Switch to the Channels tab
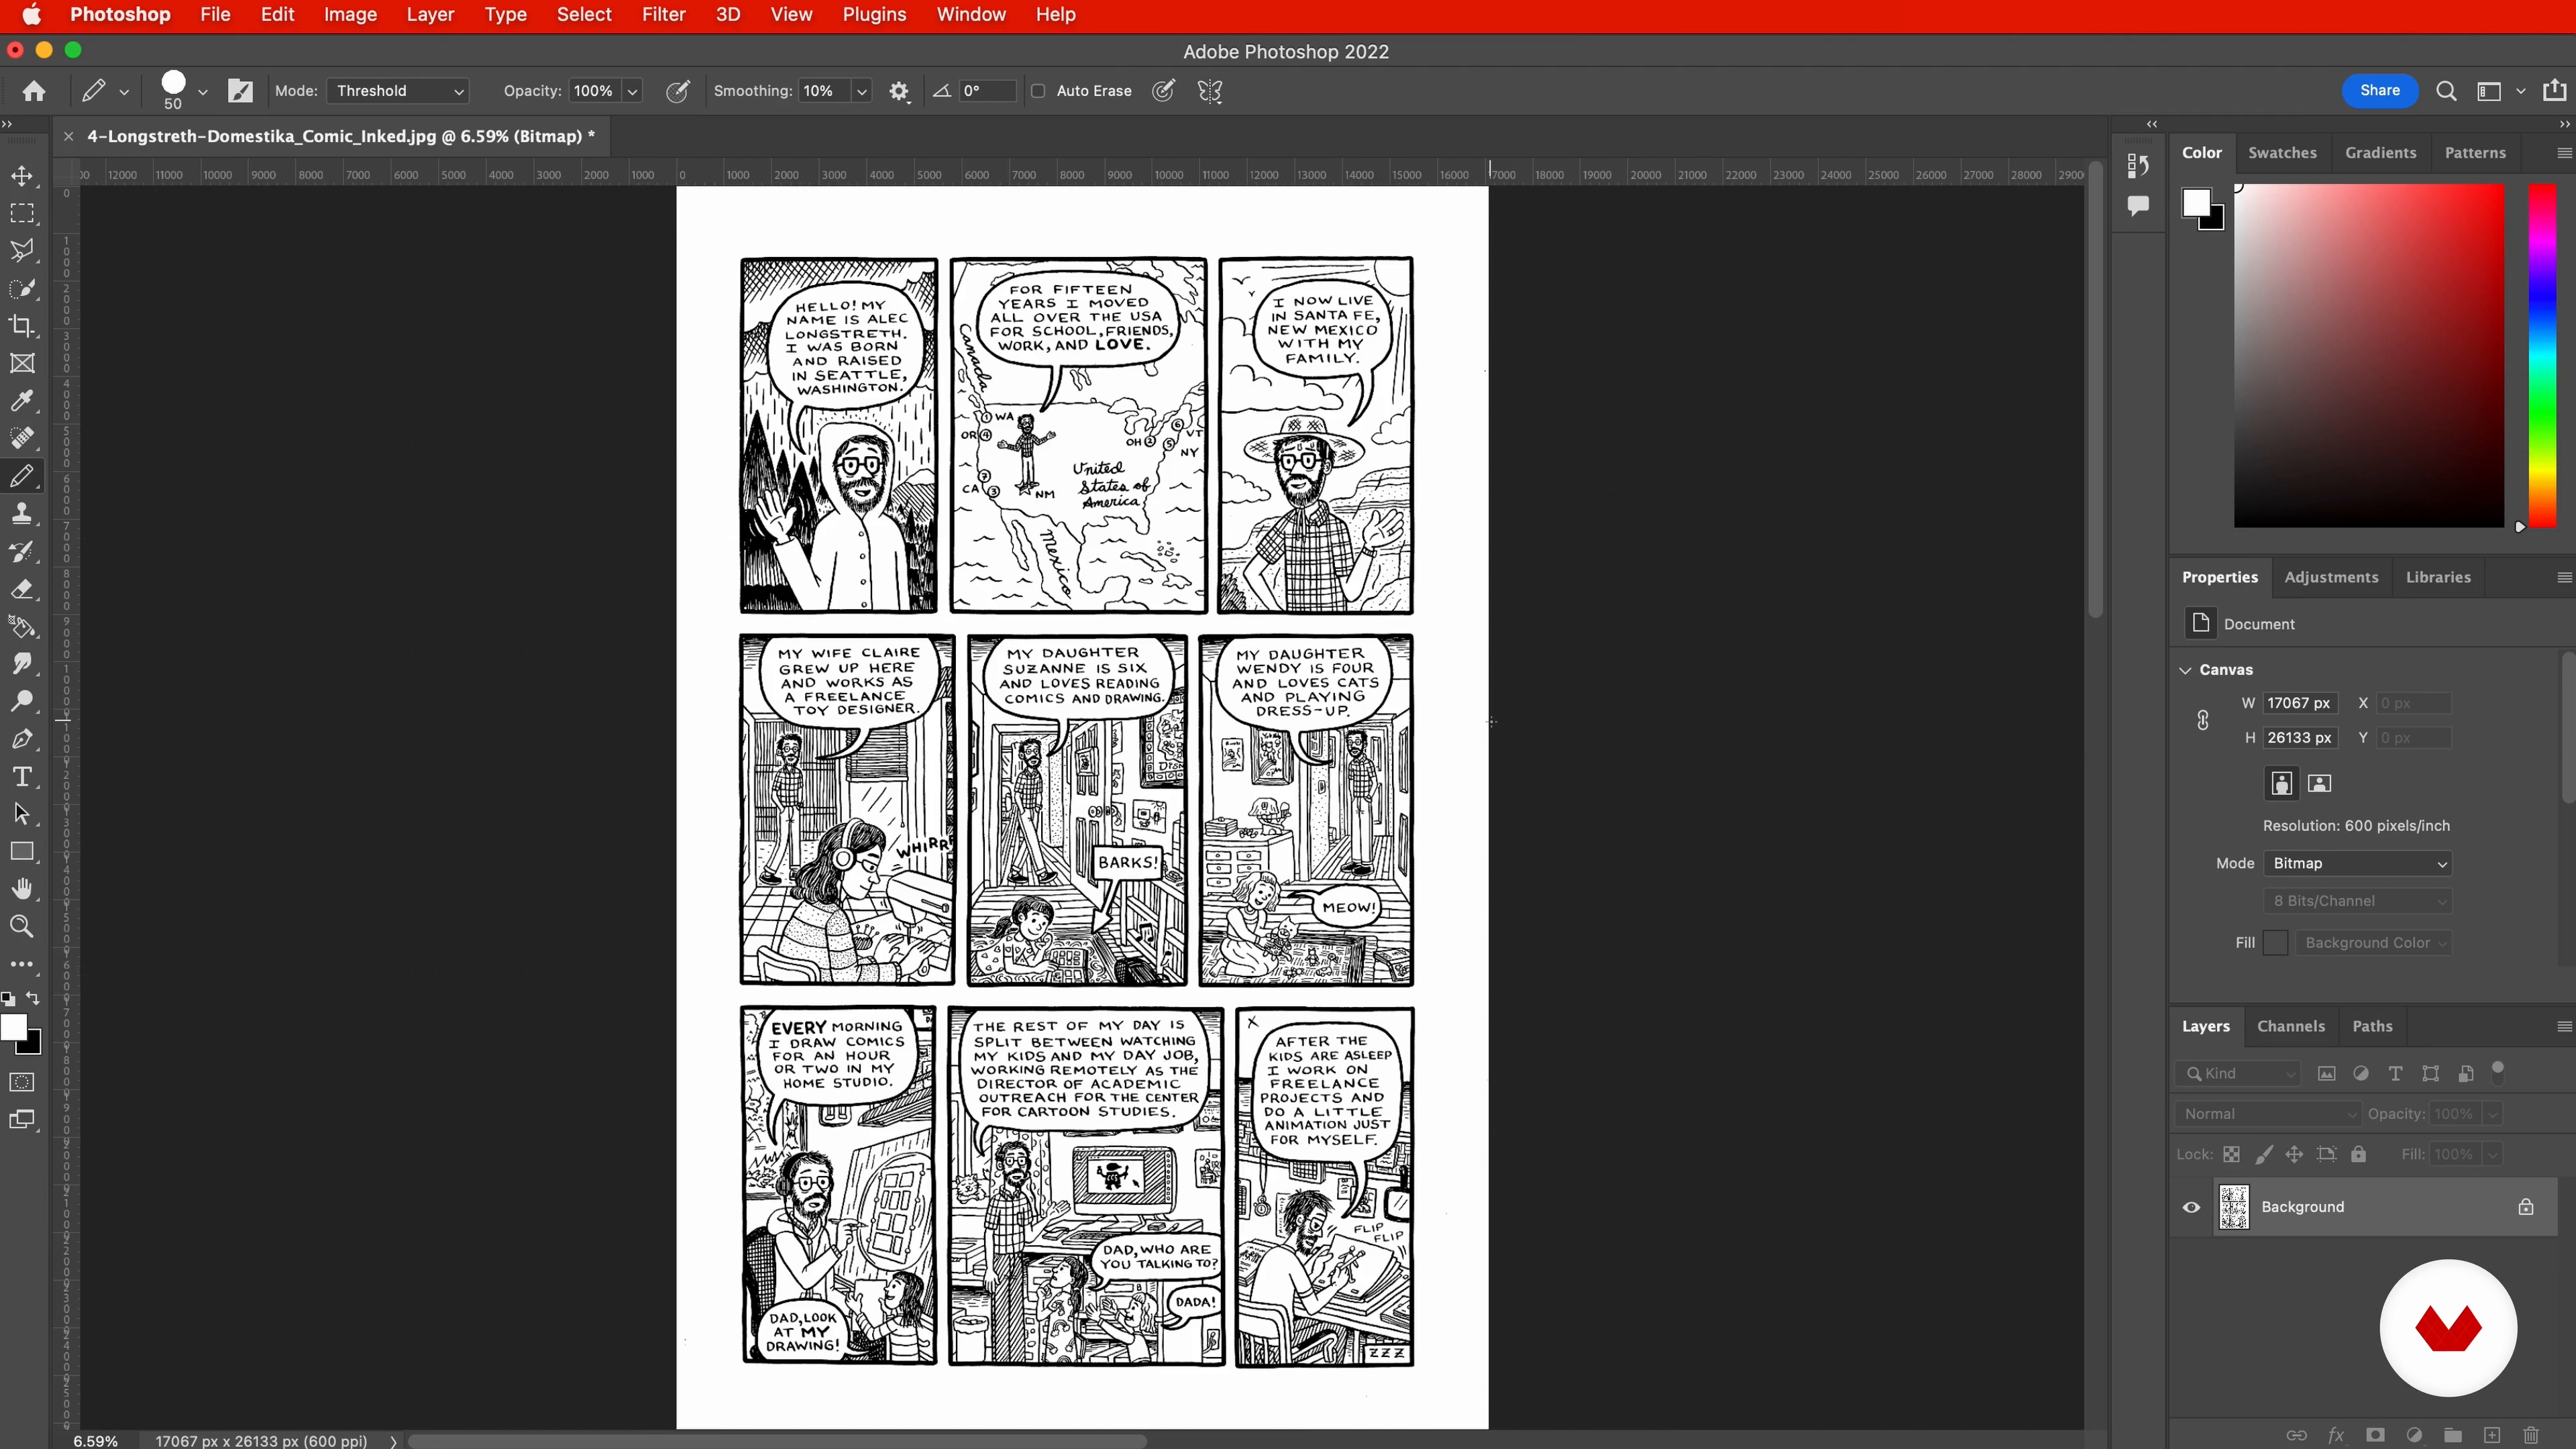 [x=2291, y=1026]
